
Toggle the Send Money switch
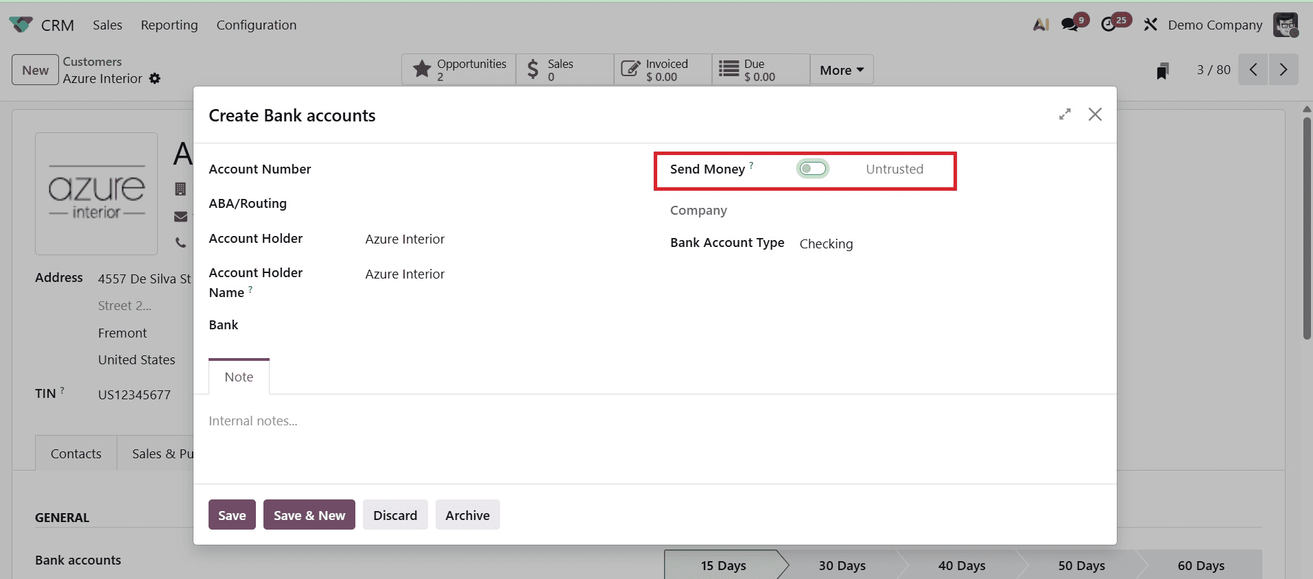tap(812, 169)
